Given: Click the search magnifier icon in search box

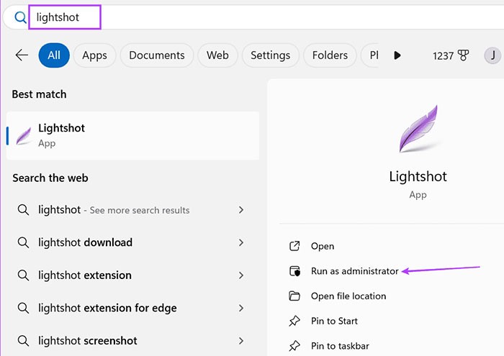Looking at the screenshot, I should pos(20,17).
